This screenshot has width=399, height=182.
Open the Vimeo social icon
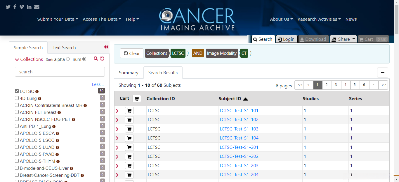pyautogui.click(x=22, y=7)
